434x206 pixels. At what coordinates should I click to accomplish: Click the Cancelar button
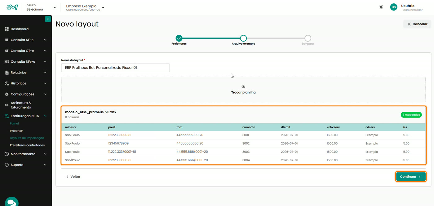pyautogui.click(x=417, y=24)
